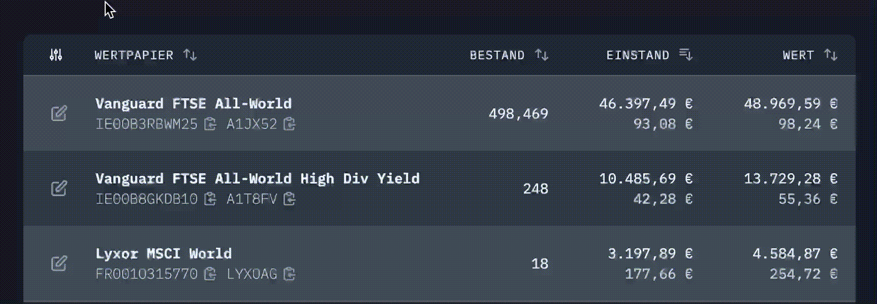Image resolution: width=877 pixels, height=304 pixels.
Task: Copy WKN LYX0AG to clipboard
Action: coord(290,274)
